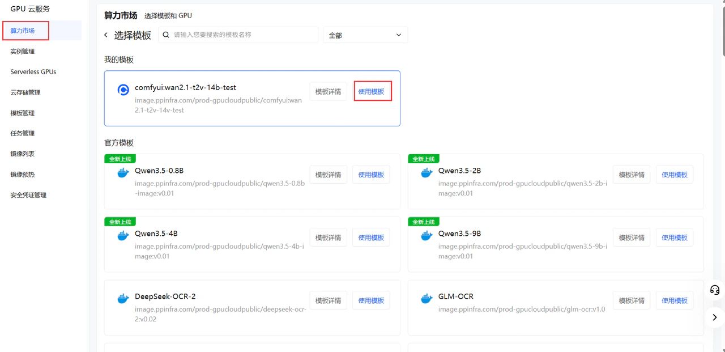Screen dimensions: 725x352
Task: Click the 官方模板 section heading
Action: 119,143
